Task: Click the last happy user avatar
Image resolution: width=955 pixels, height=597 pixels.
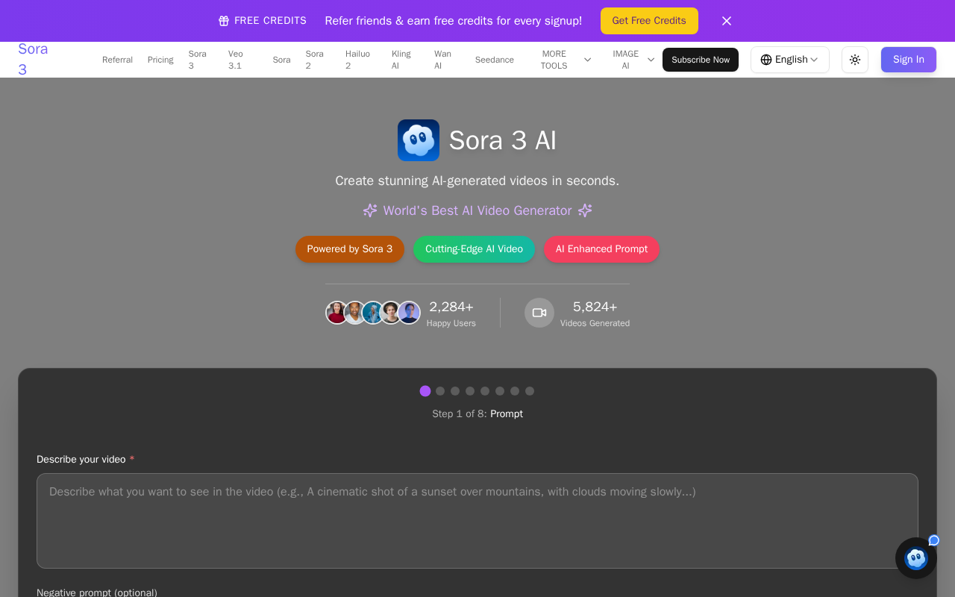Action: [409, 313]
